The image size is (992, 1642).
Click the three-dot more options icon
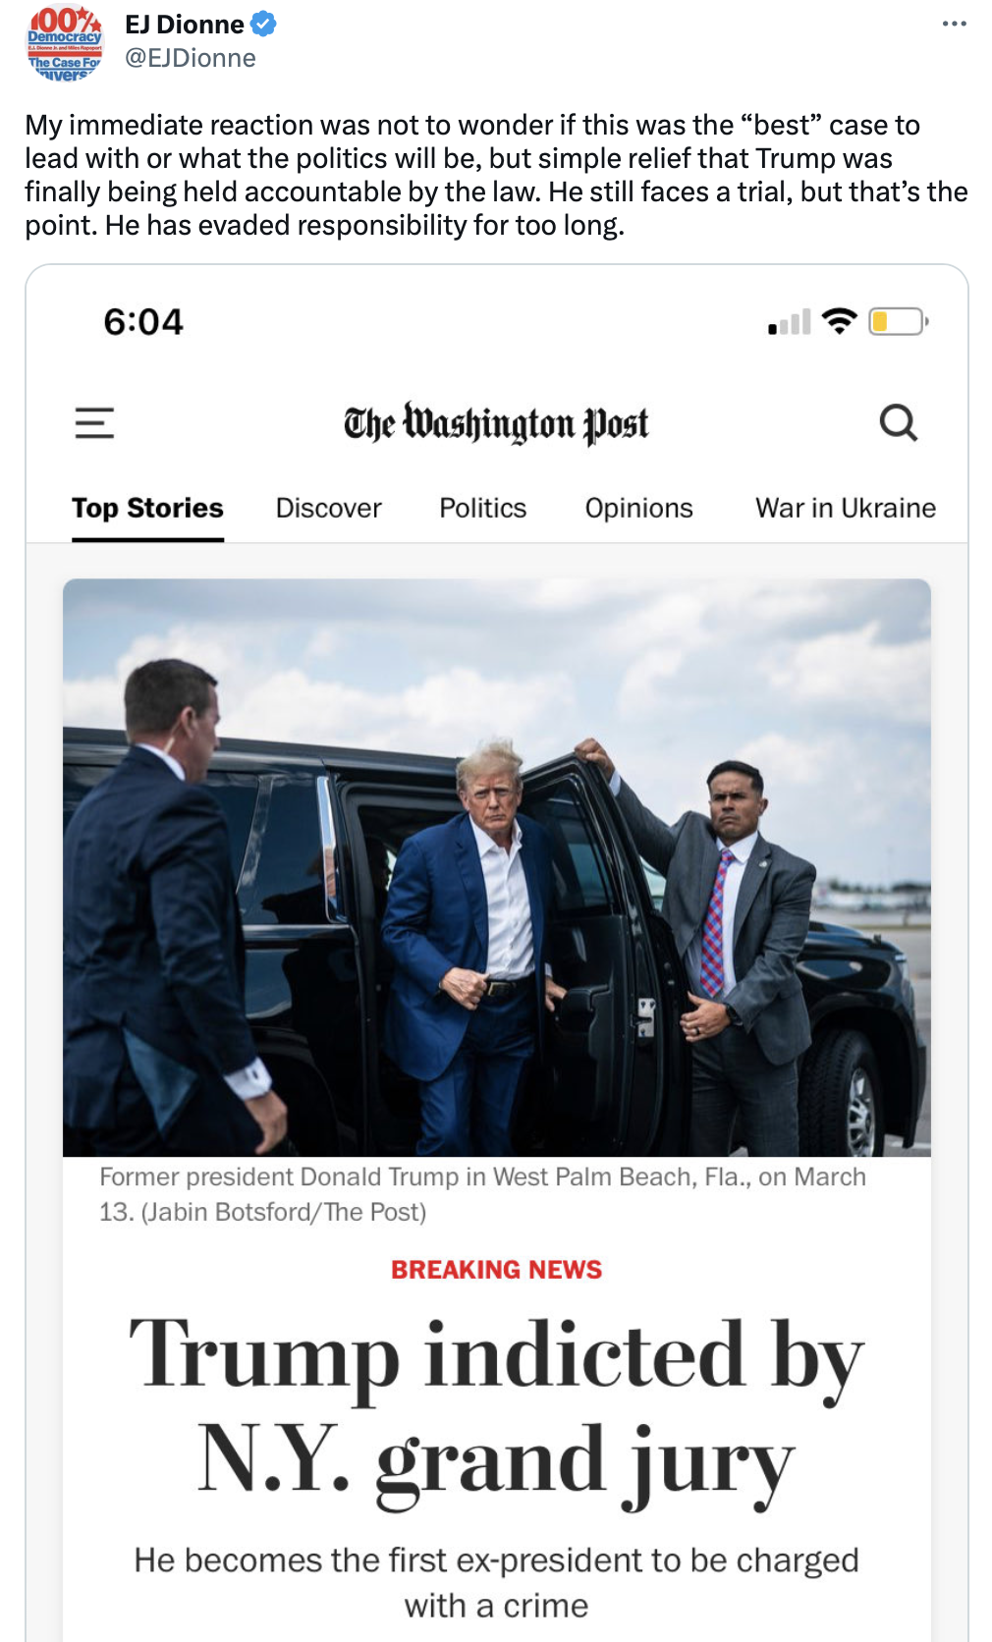(954, 24)
